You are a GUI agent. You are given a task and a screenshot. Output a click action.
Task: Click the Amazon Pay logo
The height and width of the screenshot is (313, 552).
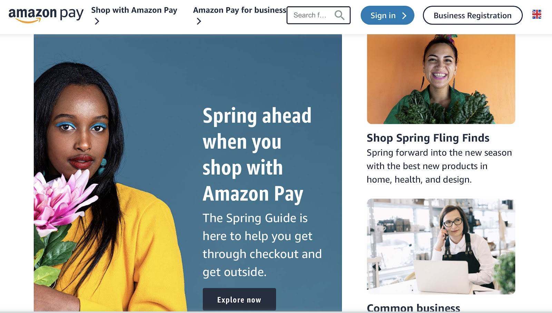point(46,15)
